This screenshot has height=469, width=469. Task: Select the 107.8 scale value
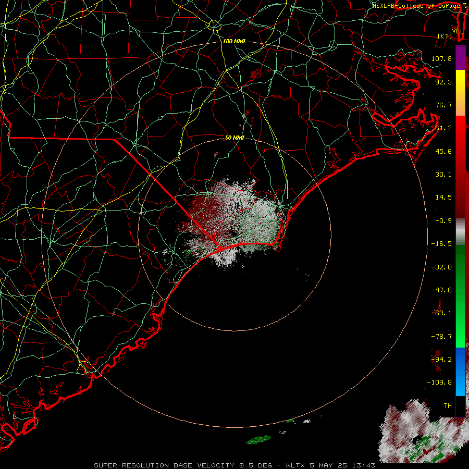click(441, 58)
